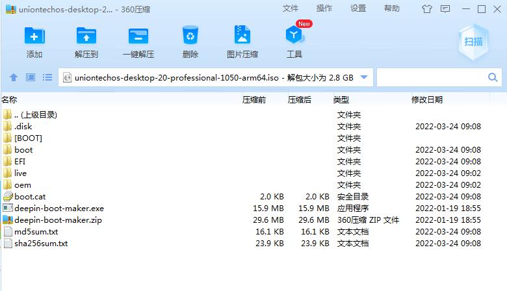
Task: Open the 帮助 (Help) menu
Action: tap(392, 8)
